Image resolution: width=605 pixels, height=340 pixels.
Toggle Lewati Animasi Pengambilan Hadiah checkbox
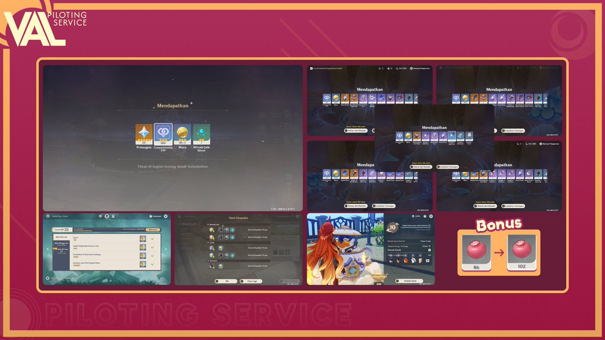point(311,68)
